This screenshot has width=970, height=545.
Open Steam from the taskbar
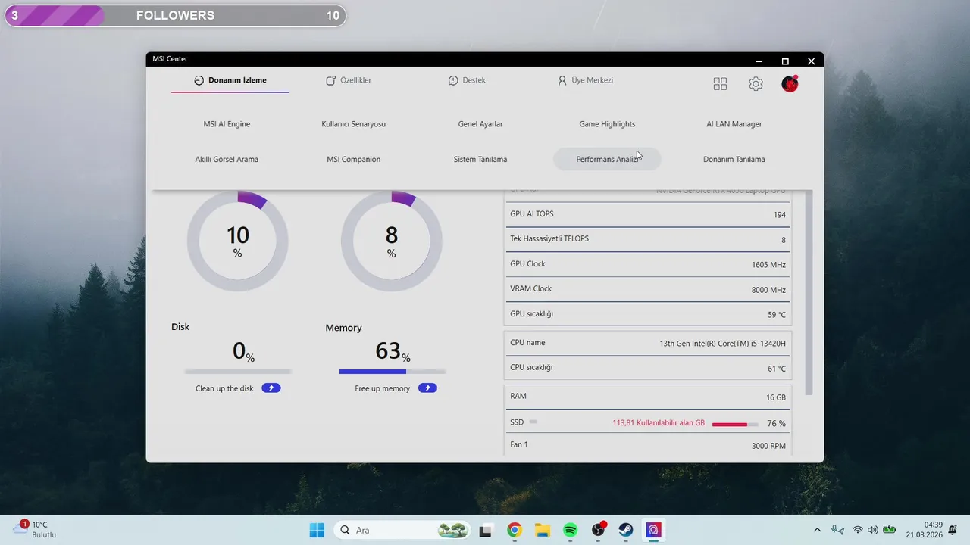(x=626, y=530)
